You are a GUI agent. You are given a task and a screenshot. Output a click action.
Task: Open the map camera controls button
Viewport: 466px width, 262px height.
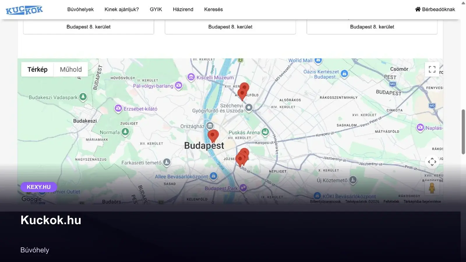pyautogui.click(x=432, y=162)
